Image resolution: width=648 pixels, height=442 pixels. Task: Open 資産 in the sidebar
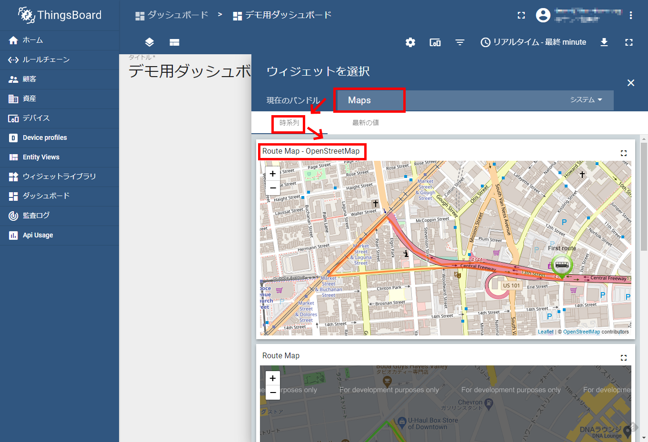60,99
